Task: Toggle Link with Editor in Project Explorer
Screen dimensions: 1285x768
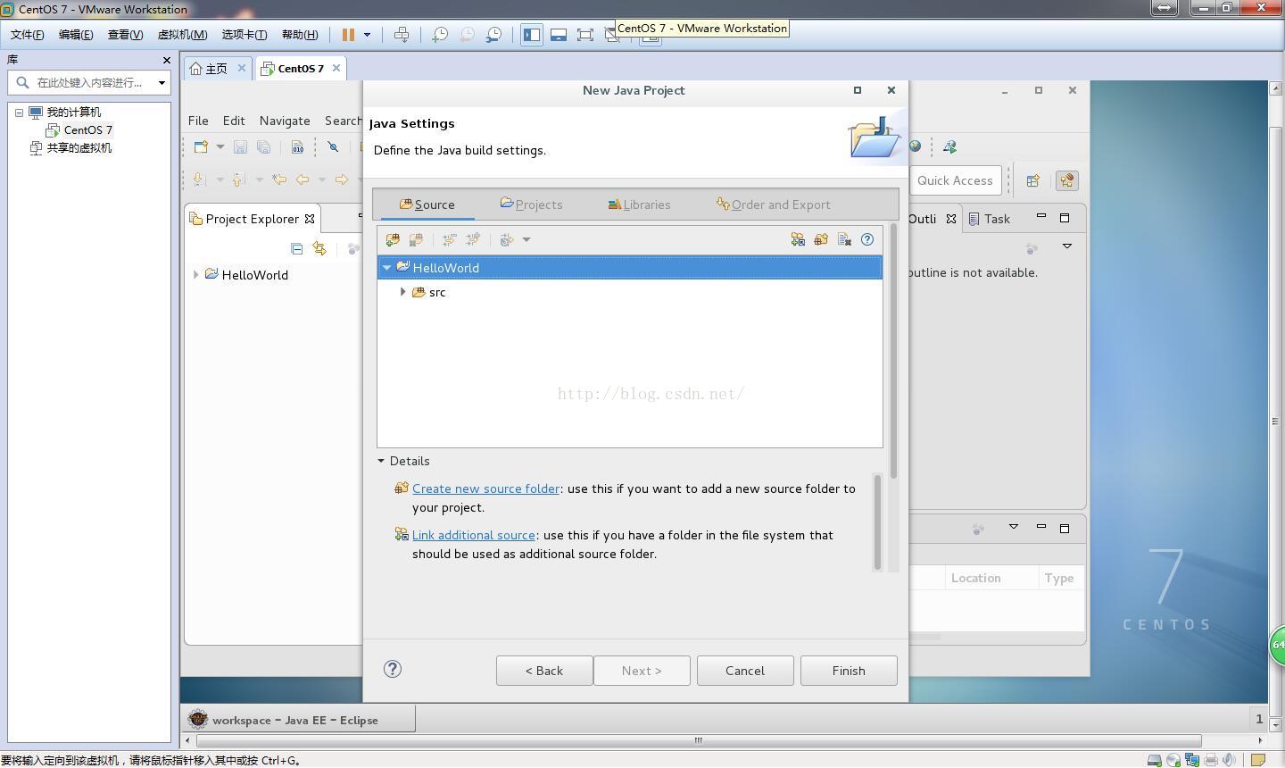Action: coord(319,248)
